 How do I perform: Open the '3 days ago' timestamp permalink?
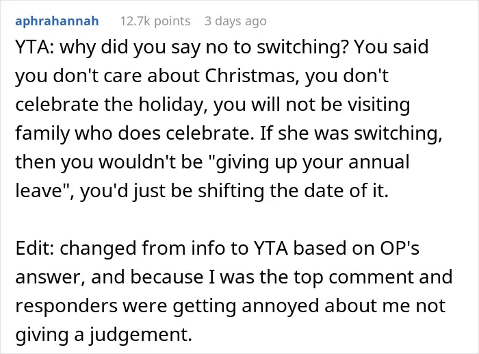coord(235,21)
